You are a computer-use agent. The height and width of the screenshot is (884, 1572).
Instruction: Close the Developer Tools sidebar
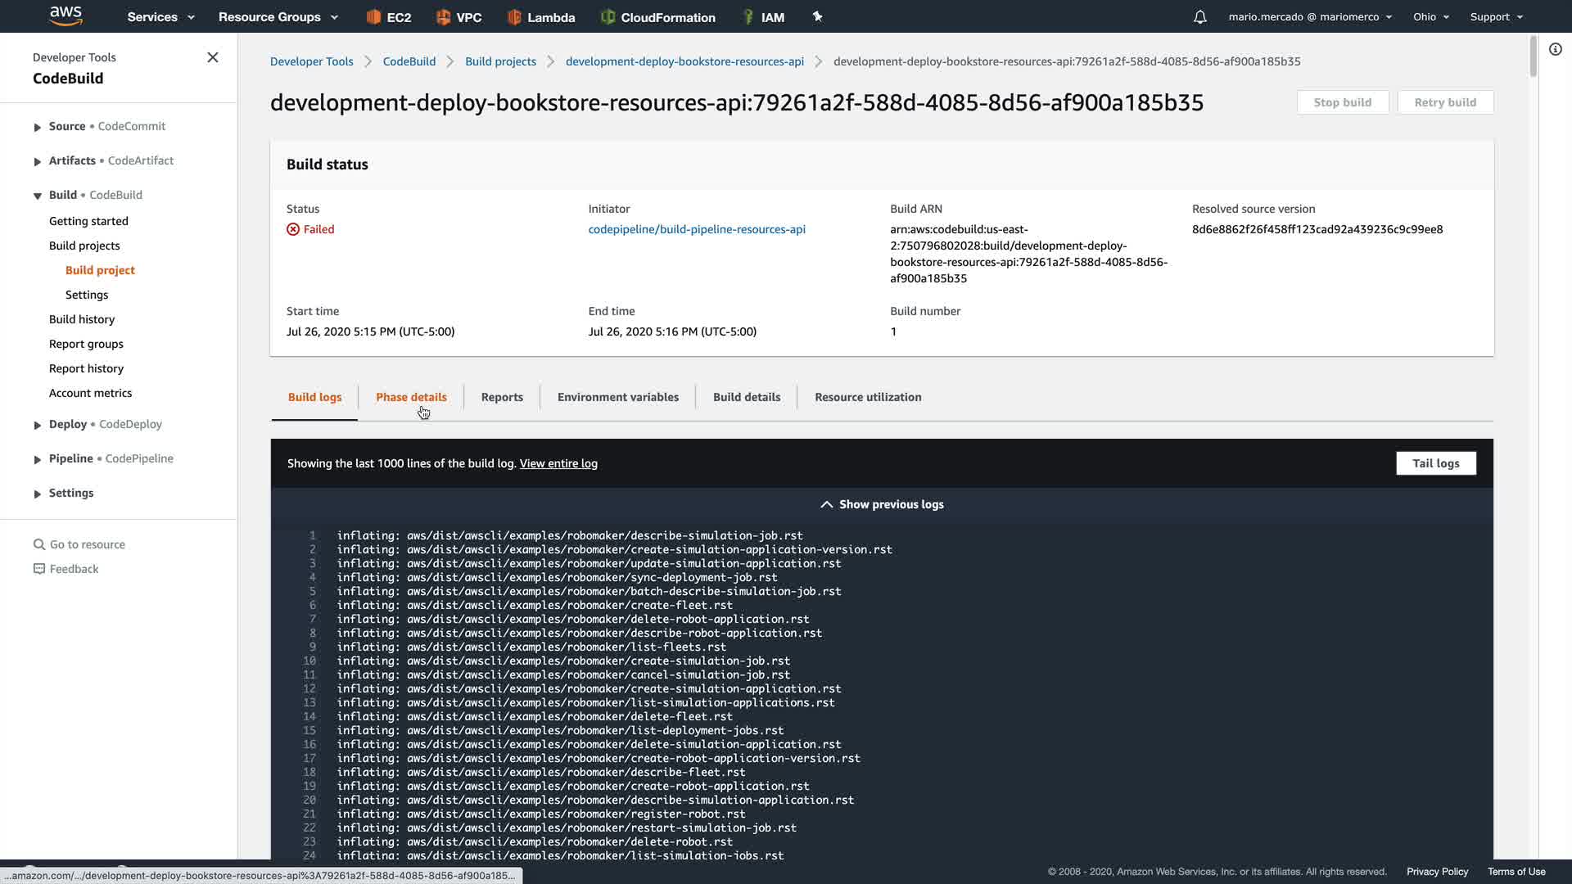tap(213, 57)
